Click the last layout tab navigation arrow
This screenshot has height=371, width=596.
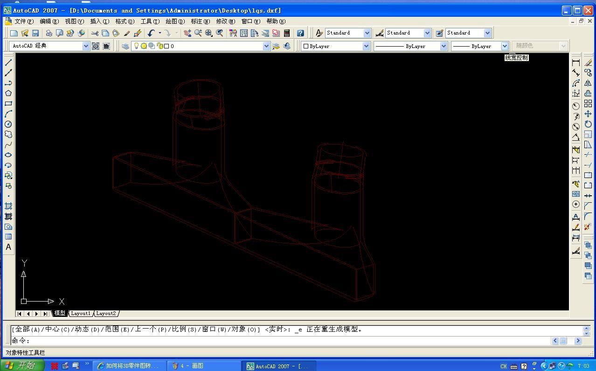(x=45, y=314)
